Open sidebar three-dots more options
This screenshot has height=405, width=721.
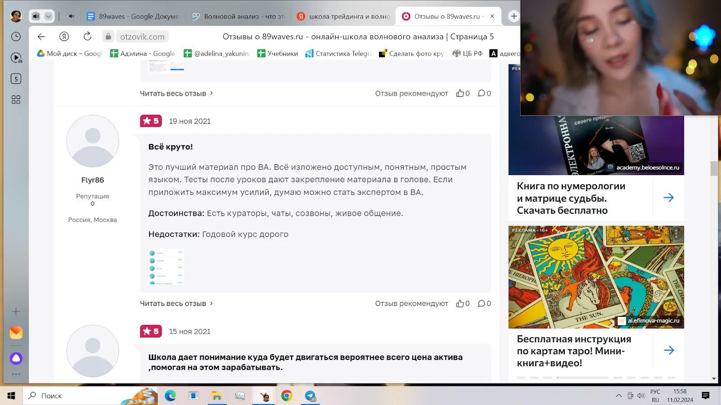click(x=16, y=374)
